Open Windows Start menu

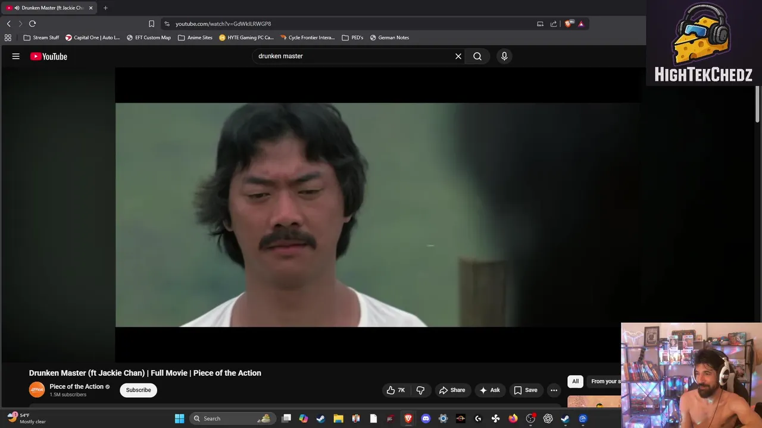[x=179, y=418]
